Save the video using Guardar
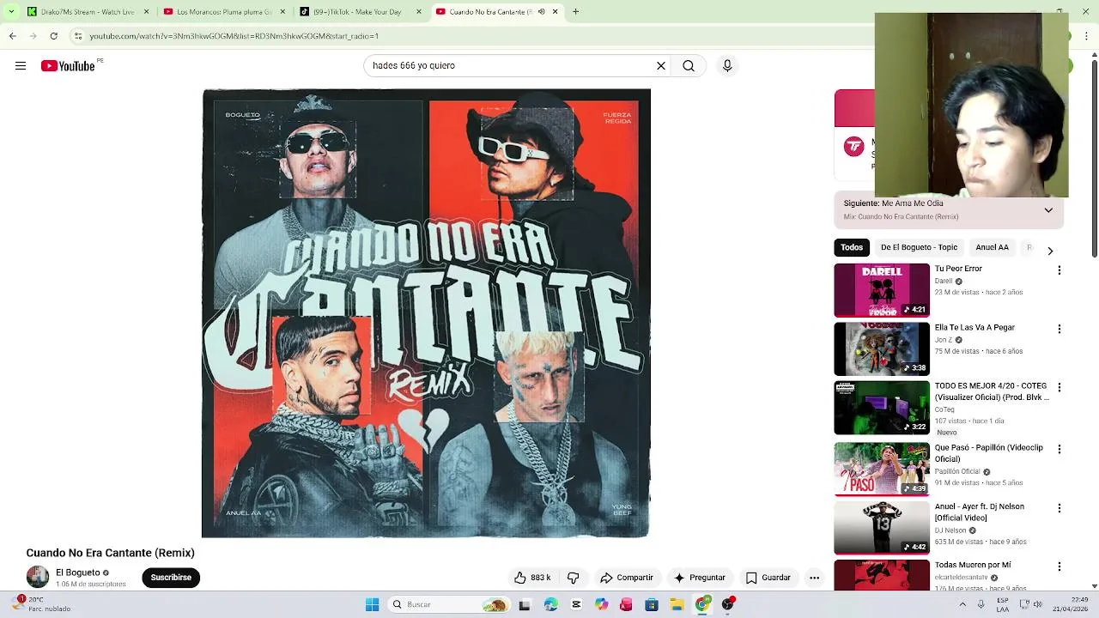Screen dimensions: 1099x618 (x=768, y=578)
